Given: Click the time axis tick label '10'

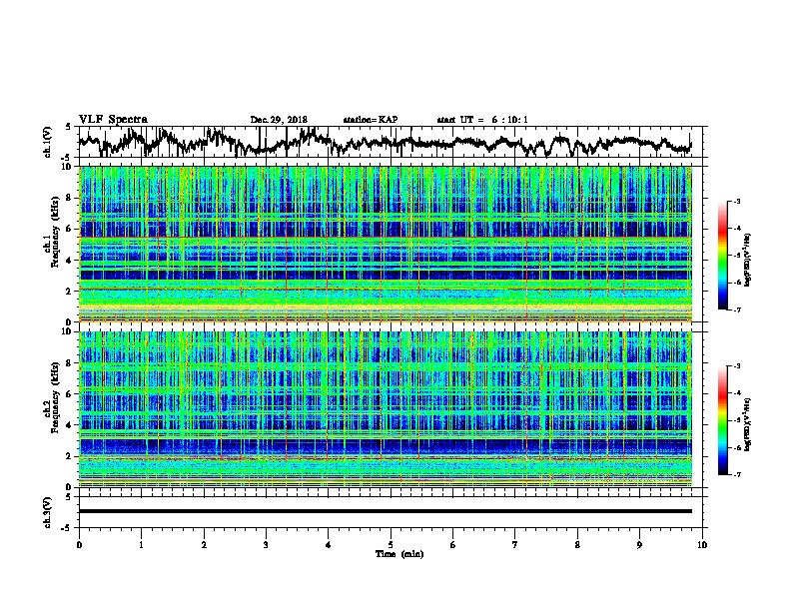Looking at the screenshot, I should pos(702,545).
